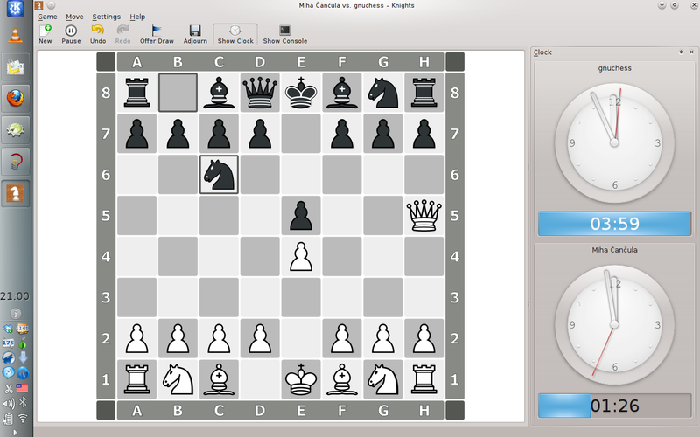
Task: Select the black knight on C6
Action: tap(219, 174)
